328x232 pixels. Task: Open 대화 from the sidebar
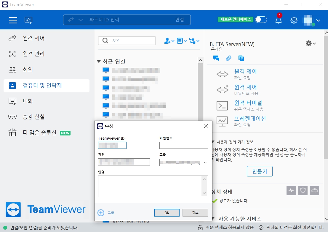[x=47, y=101]
